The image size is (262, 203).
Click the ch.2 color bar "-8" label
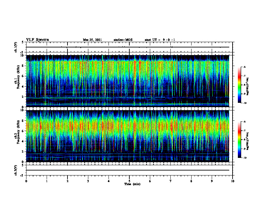[244, 140]
